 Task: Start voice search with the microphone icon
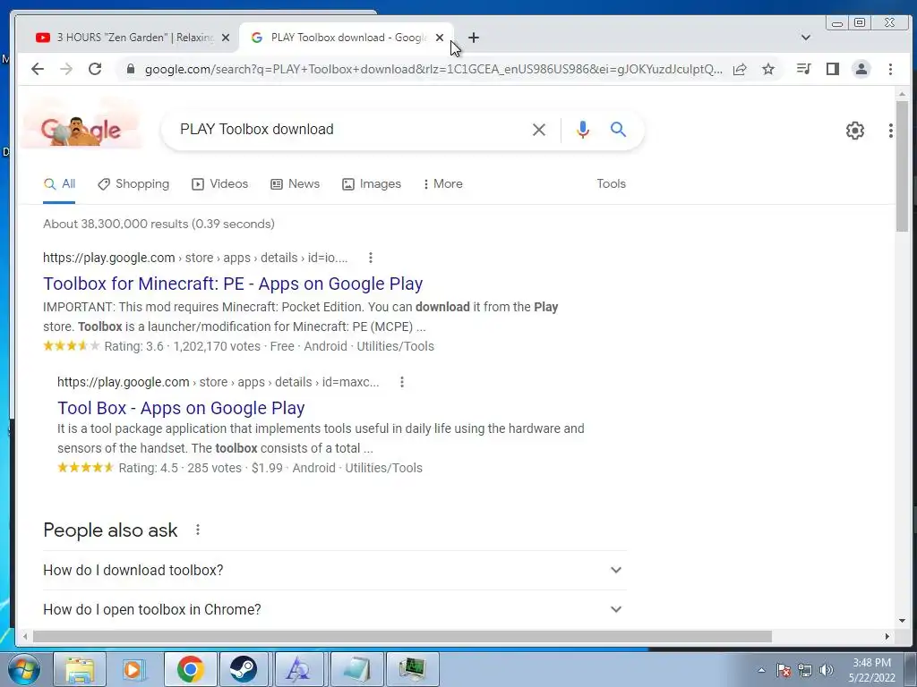pyautogui.click(x=582, y=130)
